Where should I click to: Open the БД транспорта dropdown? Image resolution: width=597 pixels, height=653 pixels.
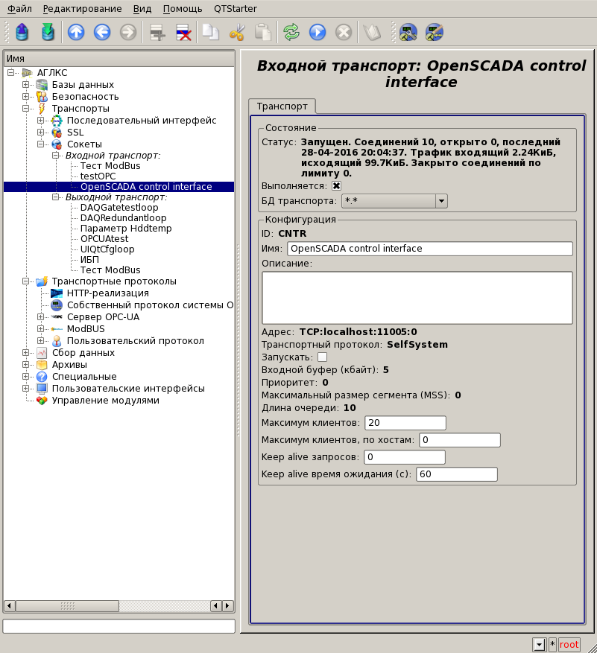coord(441,201)
